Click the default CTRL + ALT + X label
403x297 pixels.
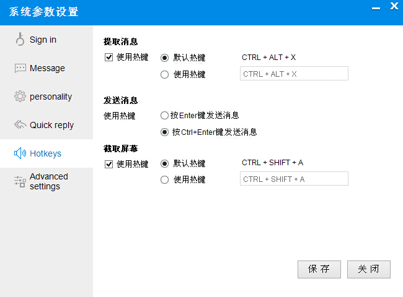point(269,57)
